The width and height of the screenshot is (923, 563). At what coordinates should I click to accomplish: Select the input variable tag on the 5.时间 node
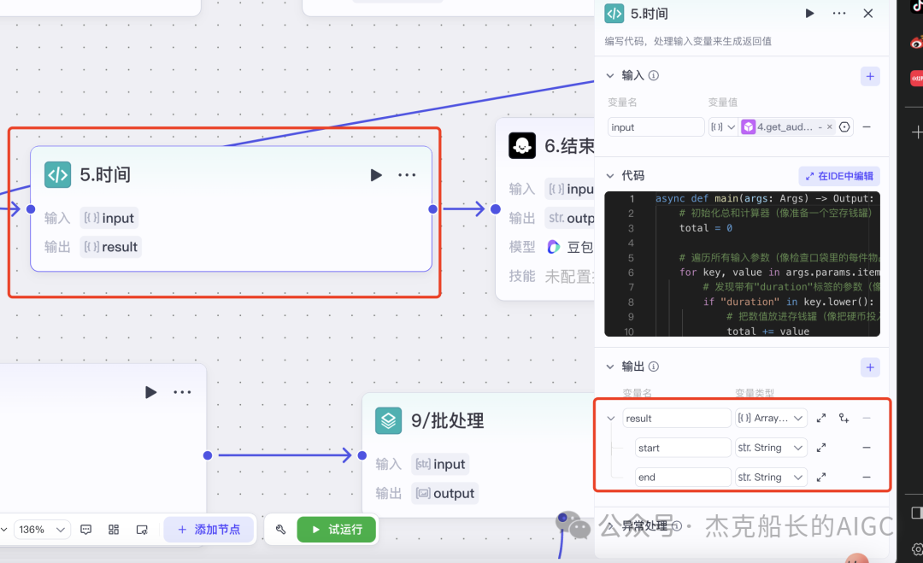109,218
